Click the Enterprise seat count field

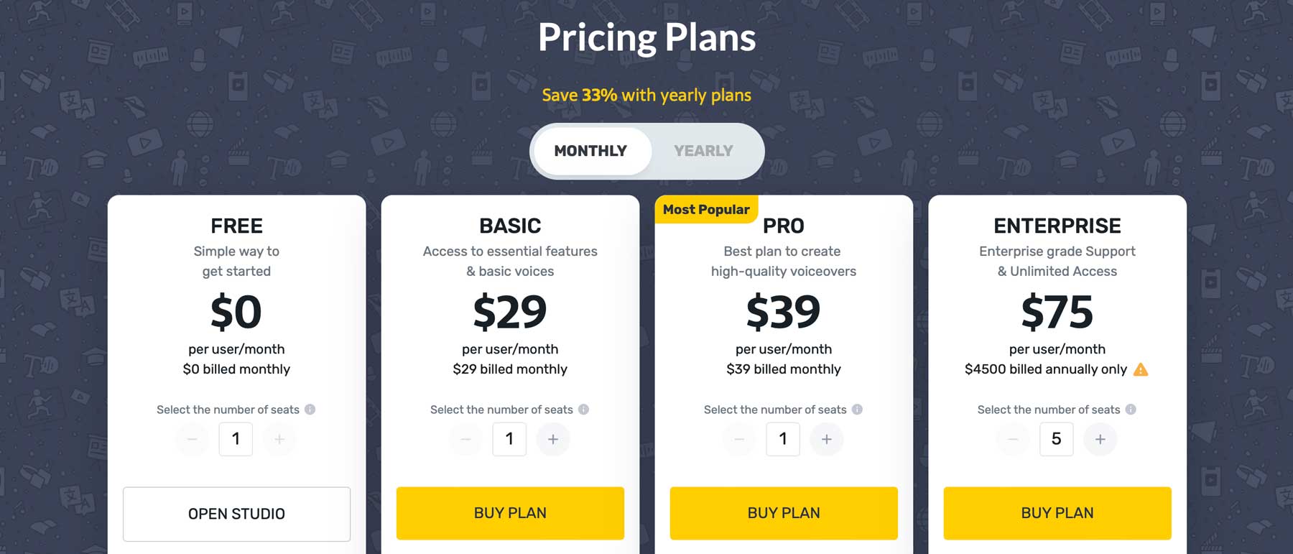(x=1056, y=439)
